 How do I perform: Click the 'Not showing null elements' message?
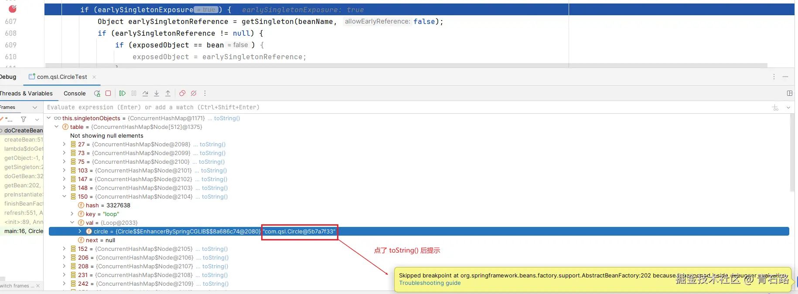[107, 135]
